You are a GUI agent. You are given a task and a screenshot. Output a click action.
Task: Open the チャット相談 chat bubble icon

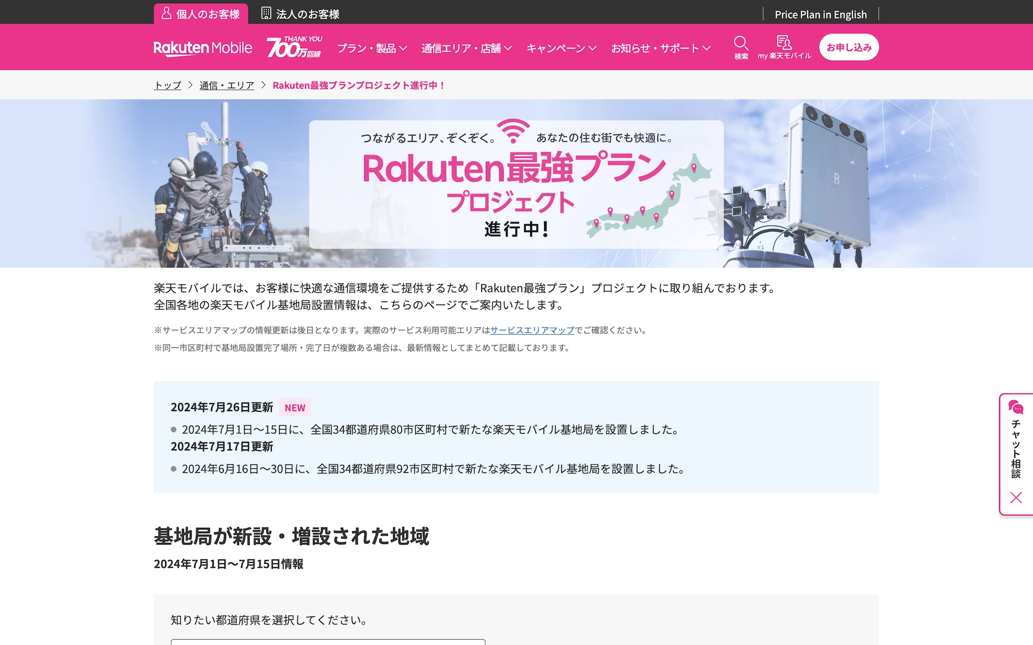tap(1015, 407)
